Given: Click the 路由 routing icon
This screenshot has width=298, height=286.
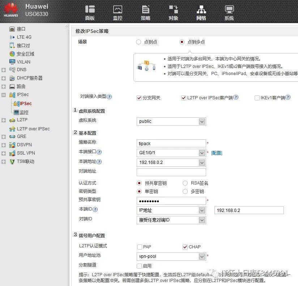Looking at the screenshot, I should 12,87.
